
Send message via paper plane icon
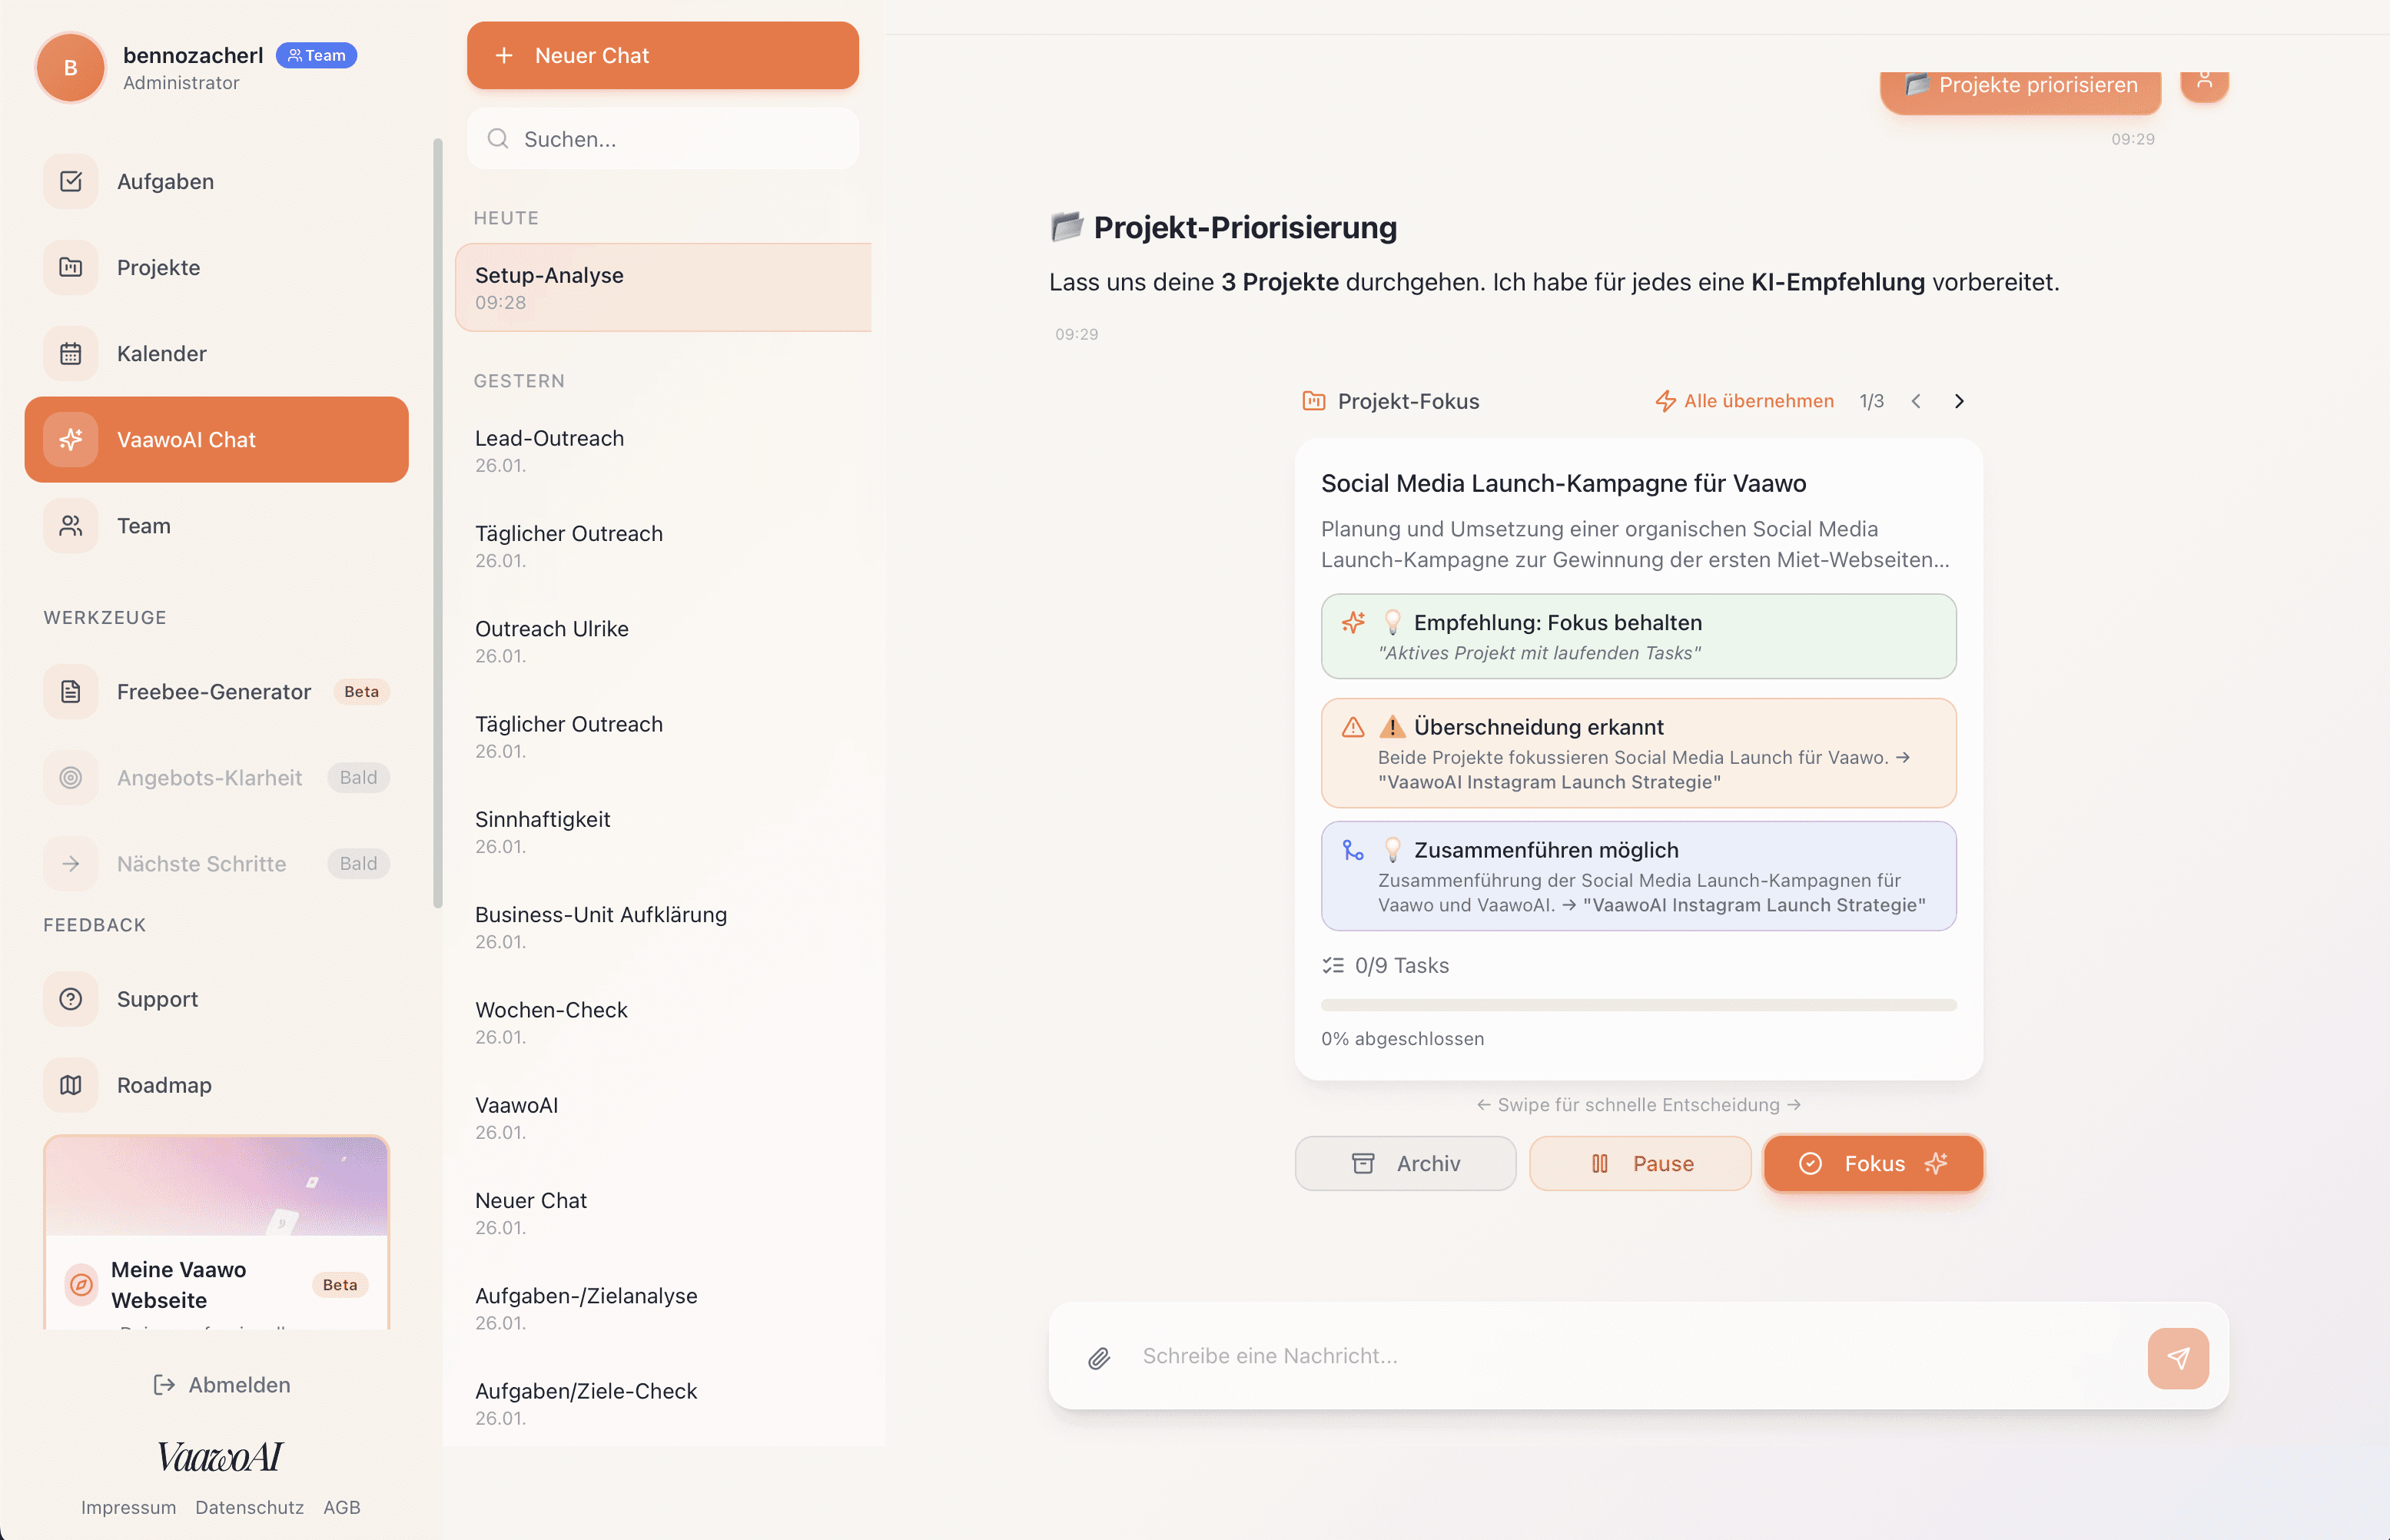(2179, 1357)
